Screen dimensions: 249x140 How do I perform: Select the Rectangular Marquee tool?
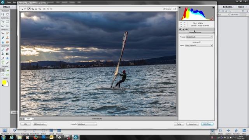[7, 21]
